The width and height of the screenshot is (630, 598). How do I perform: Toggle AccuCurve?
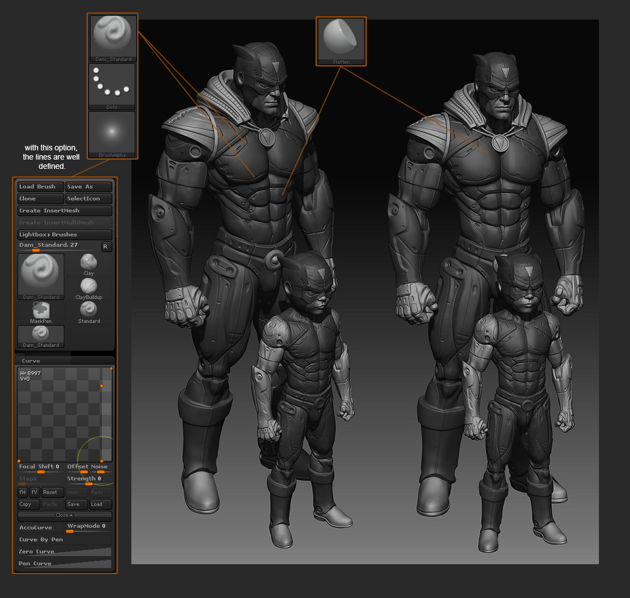click(x=40, y=528)
